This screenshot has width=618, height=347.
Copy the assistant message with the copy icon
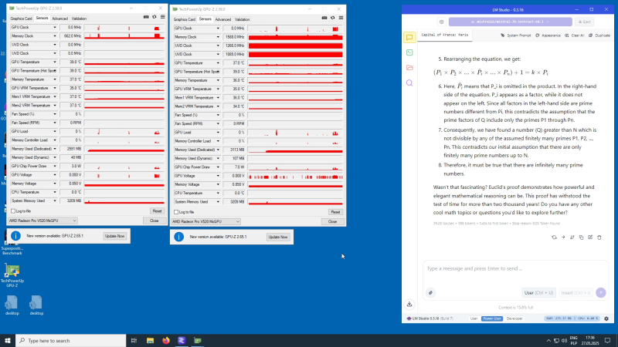coord(581,238)
